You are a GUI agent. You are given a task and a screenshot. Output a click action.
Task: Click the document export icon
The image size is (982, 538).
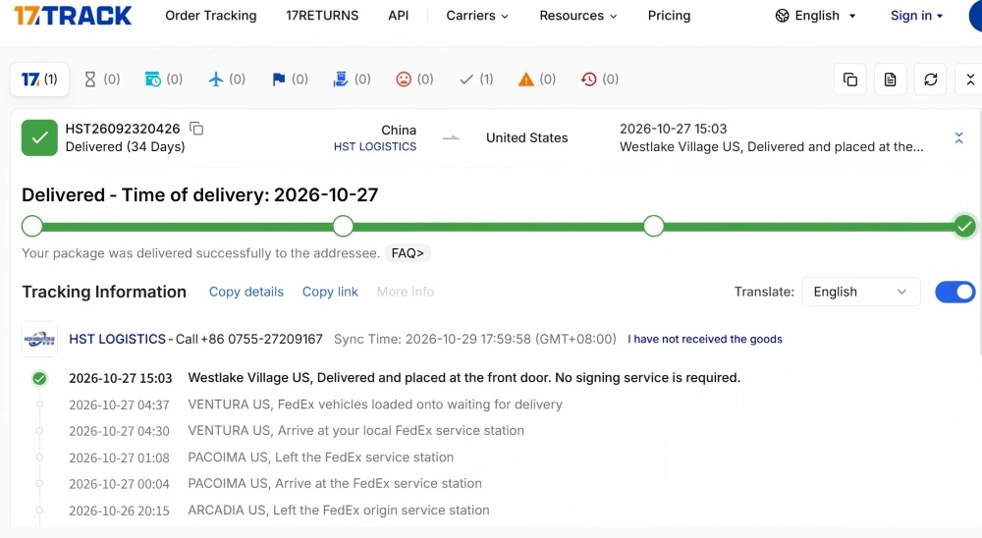pyautogui.click(x=890, y=80)
